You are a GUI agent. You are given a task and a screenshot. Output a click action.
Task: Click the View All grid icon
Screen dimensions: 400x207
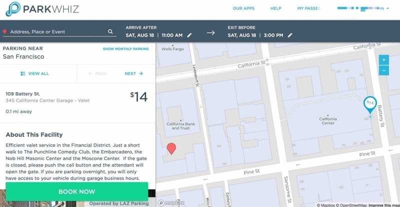23,73
